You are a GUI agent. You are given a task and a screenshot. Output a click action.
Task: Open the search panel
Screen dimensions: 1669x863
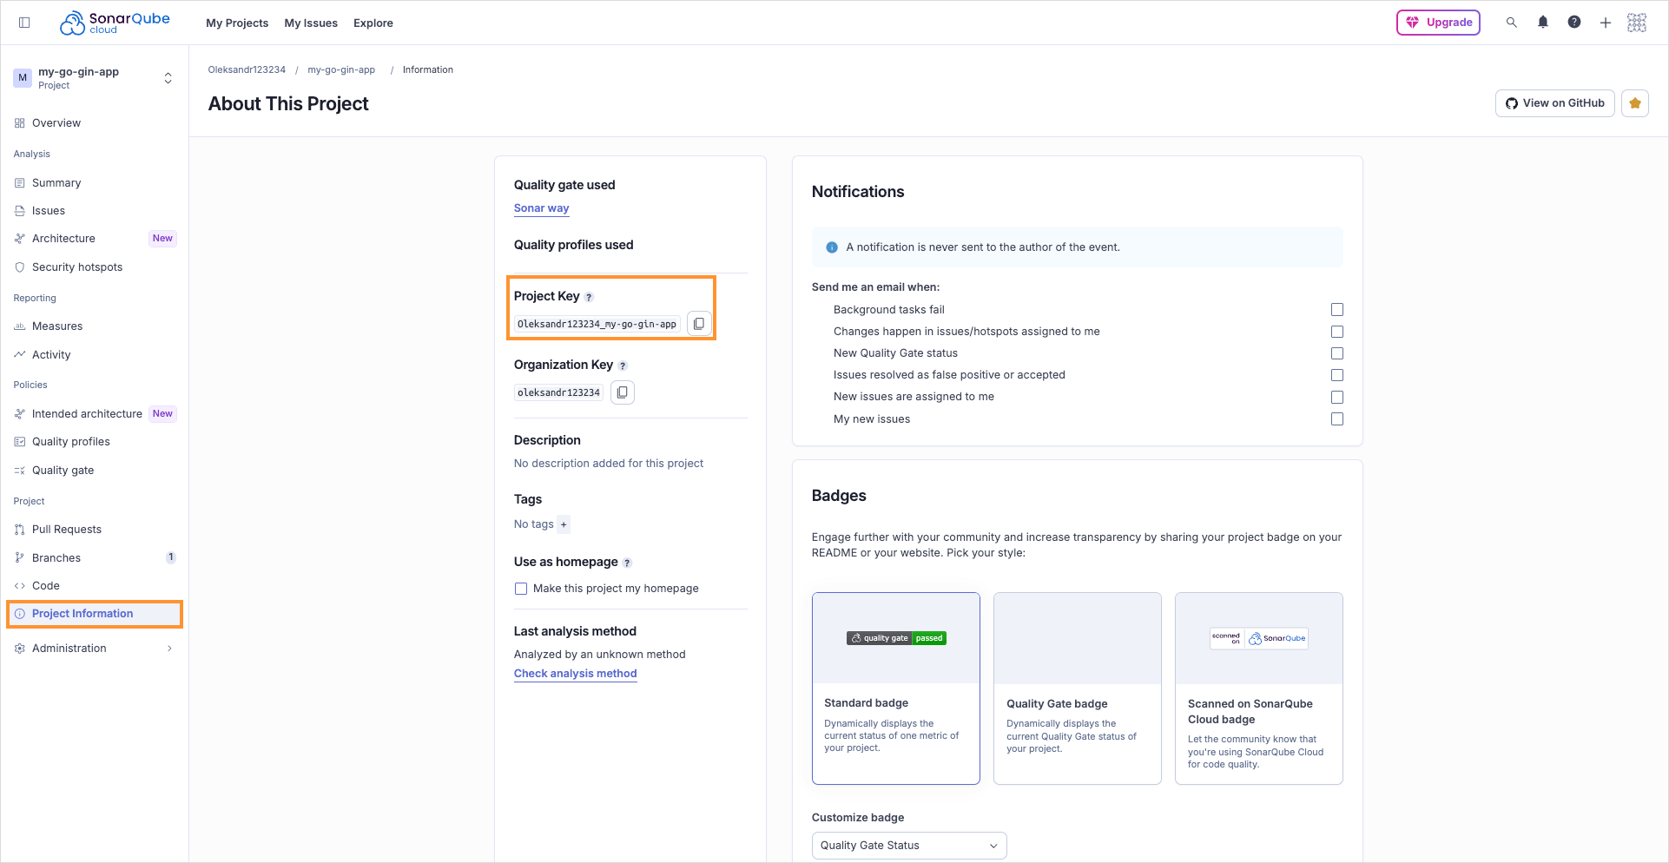coord(1512,23)
